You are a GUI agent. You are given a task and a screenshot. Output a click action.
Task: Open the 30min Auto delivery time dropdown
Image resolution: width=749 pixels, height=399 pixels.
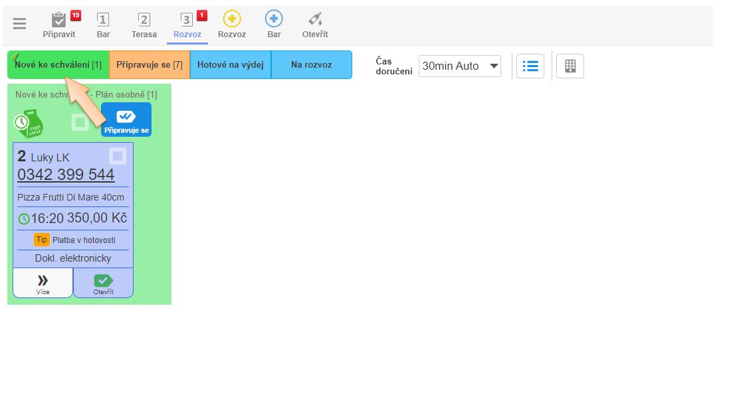click(x=459, y=66)
